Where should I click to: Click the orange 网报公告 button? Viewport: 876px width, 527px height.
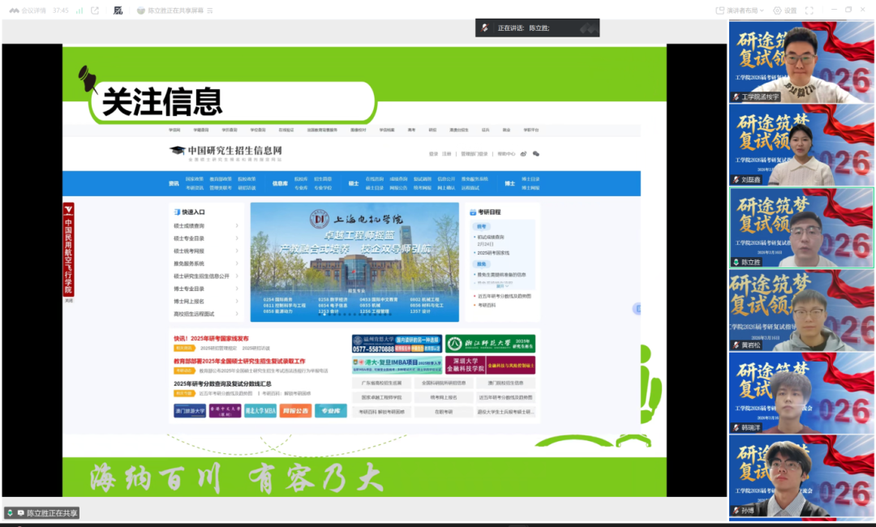(296, 411)
